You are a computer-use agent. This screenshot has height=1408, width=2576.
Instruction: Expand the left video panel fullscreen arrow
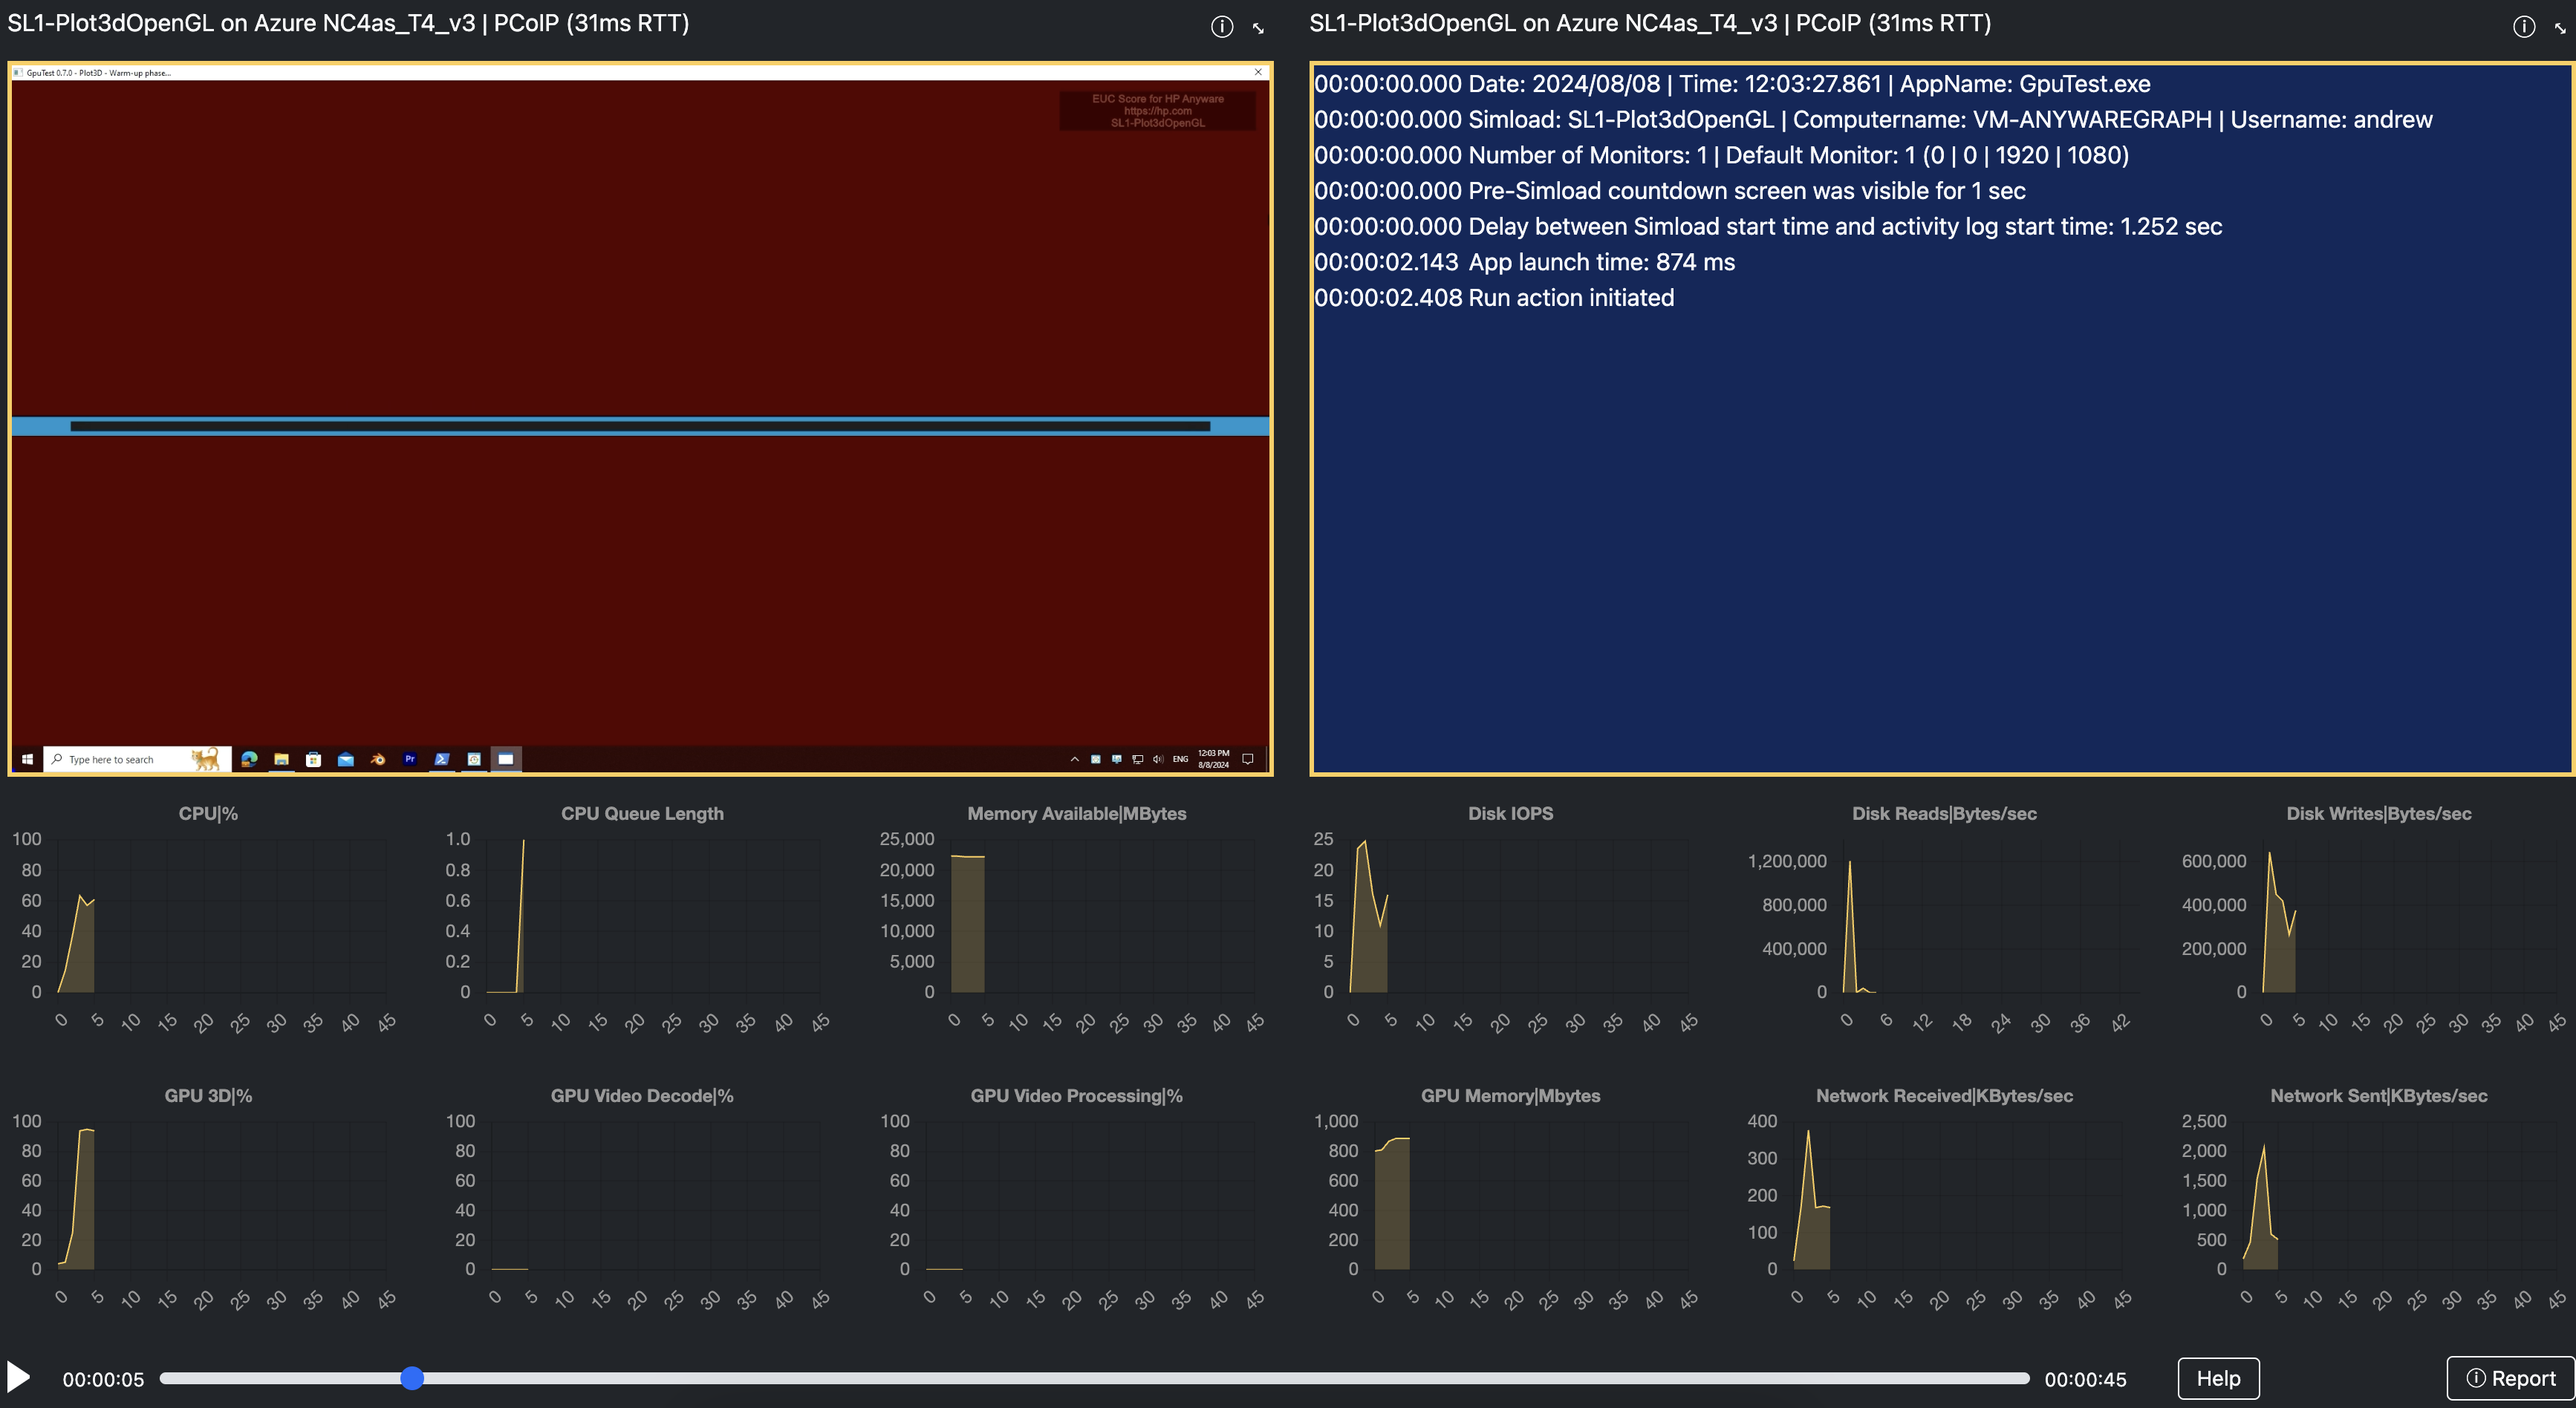point(1258,28)
